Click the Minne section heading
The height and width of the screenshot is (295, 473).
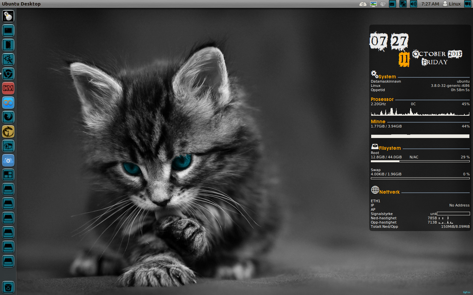(x=378, y=122)
